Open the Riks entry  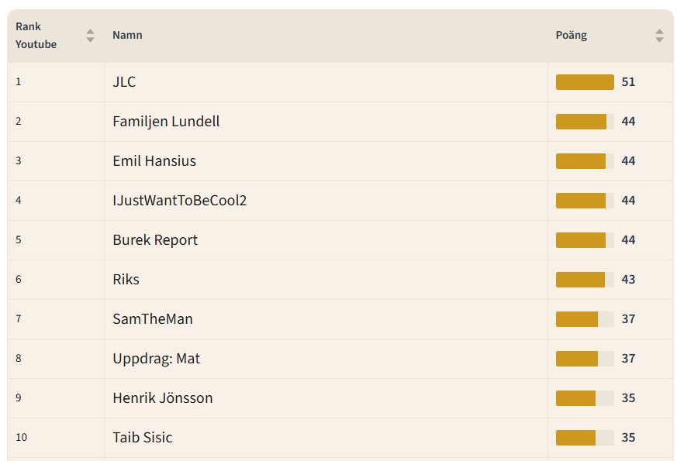(126, 280)
